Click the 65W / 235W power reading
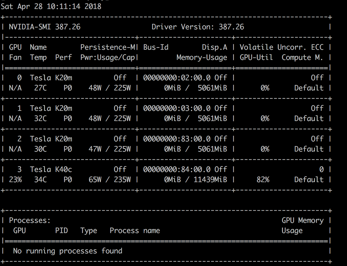 (110, 180)
